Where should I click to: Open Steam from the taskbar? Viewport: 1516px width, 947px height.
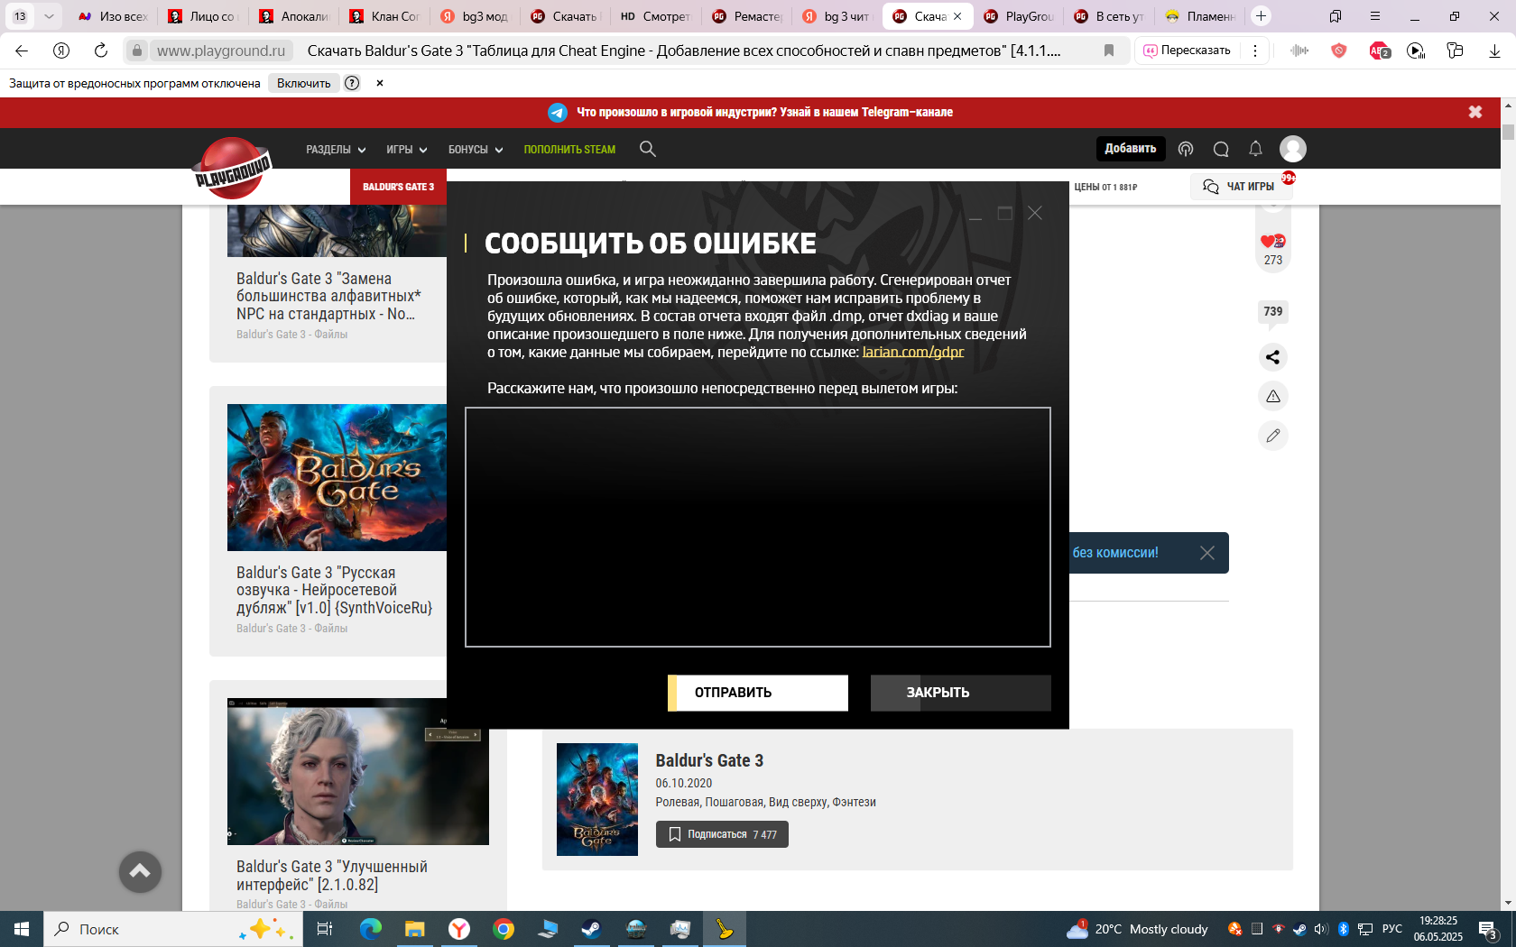pyautogui.click(x=592, y=929)
